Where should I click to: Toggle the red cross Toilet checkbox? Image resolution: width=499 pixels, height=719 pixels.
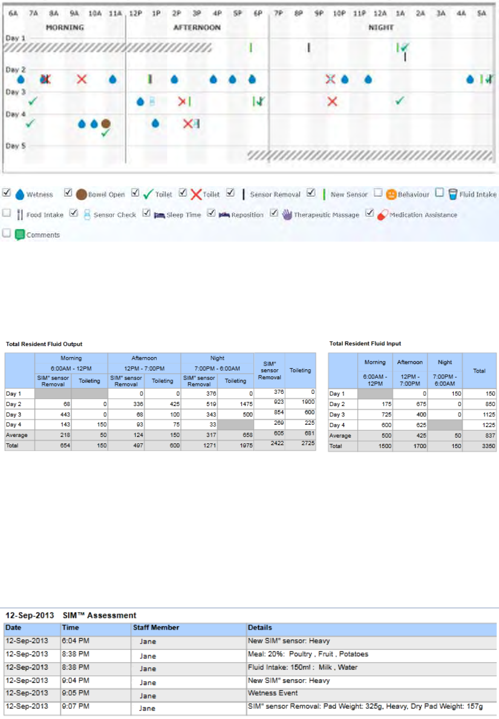pyautogui.click(x=183, y=193)
